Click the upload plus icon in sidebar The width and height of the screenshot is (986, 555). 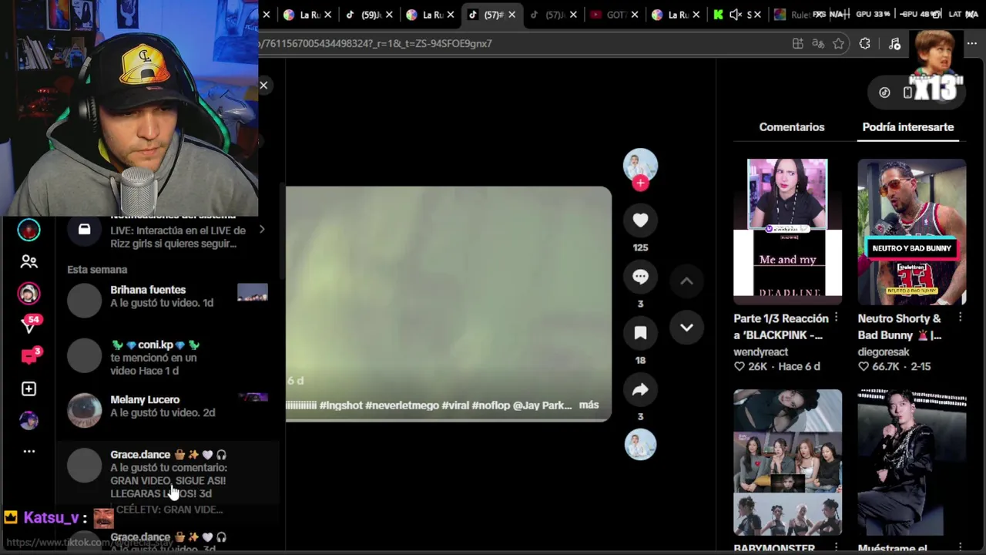[29, 388]
